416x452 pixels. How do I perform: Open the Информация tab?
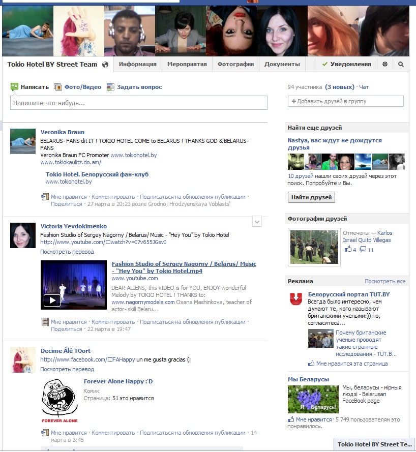(x=138, y=64)
